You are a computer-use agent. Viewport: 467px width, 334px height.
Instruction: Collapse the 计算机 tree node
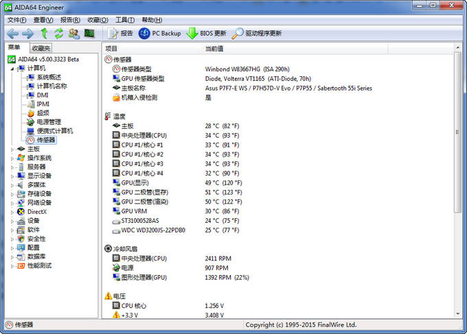12,69
